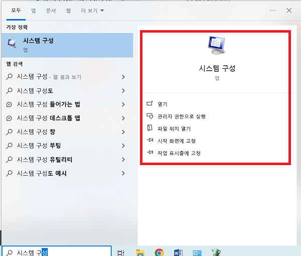Switch to the 모두 tab
301x256 pixels.
[x=16, y=11]
